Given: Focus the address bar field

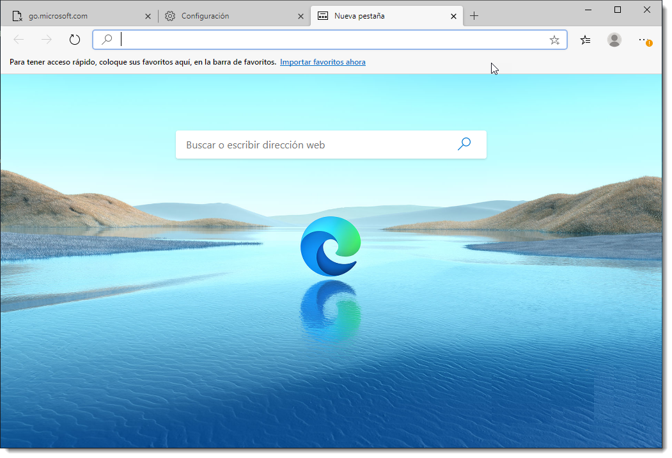Looking at the screenshot, I should pos(330,40).
